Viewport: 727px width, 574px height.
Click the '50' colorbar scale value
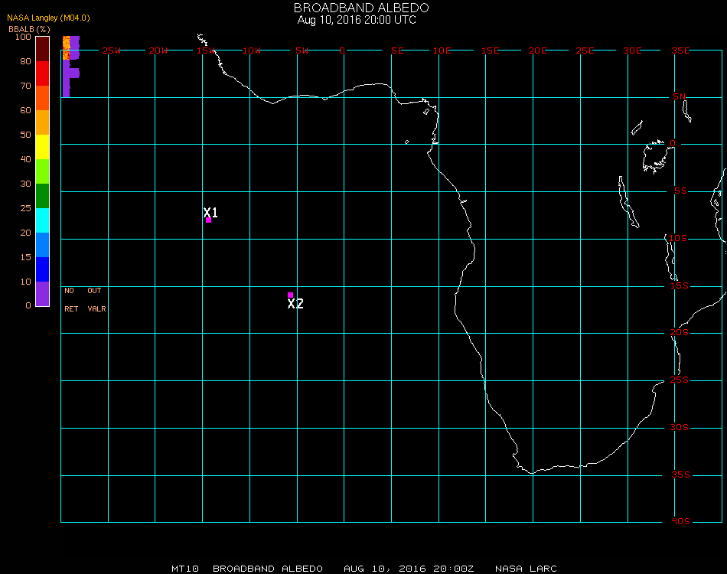click(25, 135)
